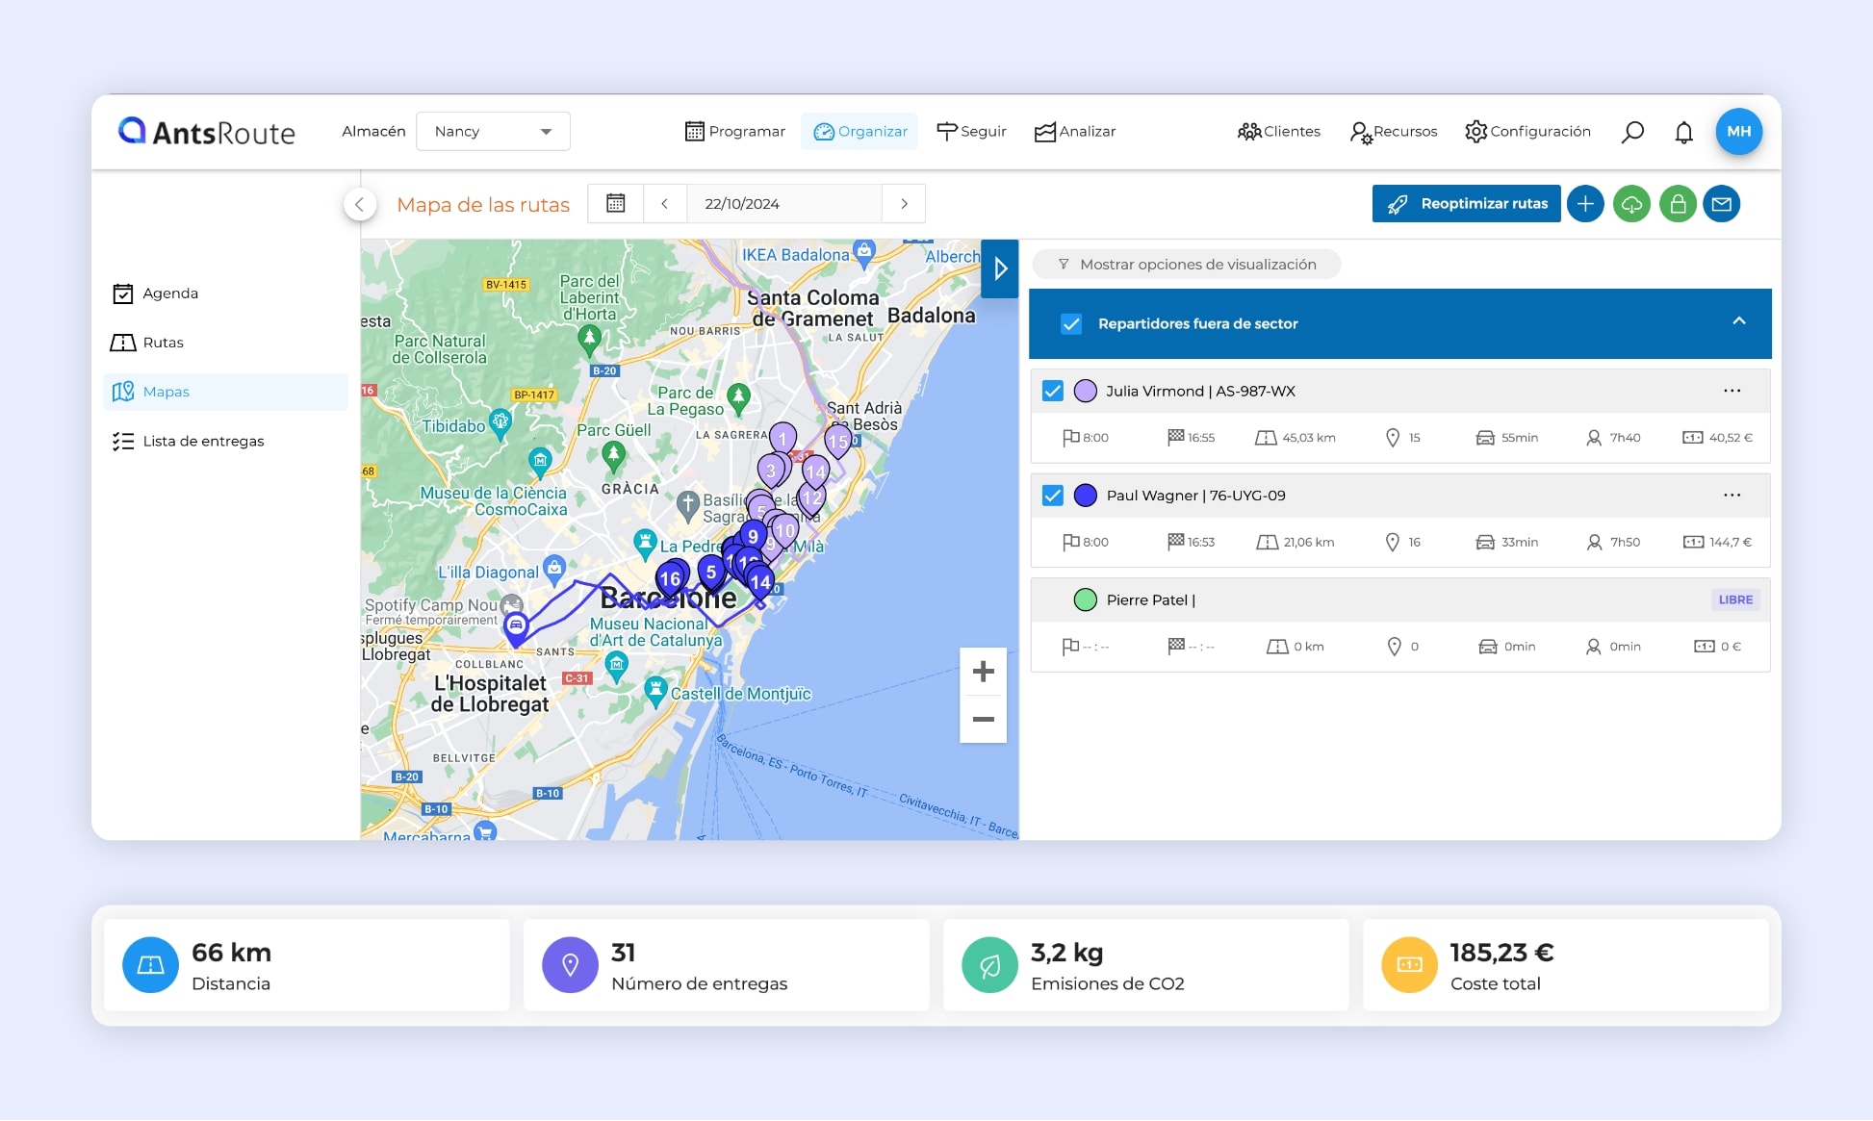Click Pierre Patel's green color circle

click(1086, 600)
